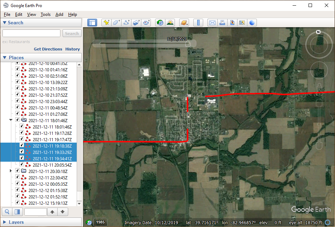Click inside the Search text field

31,33
